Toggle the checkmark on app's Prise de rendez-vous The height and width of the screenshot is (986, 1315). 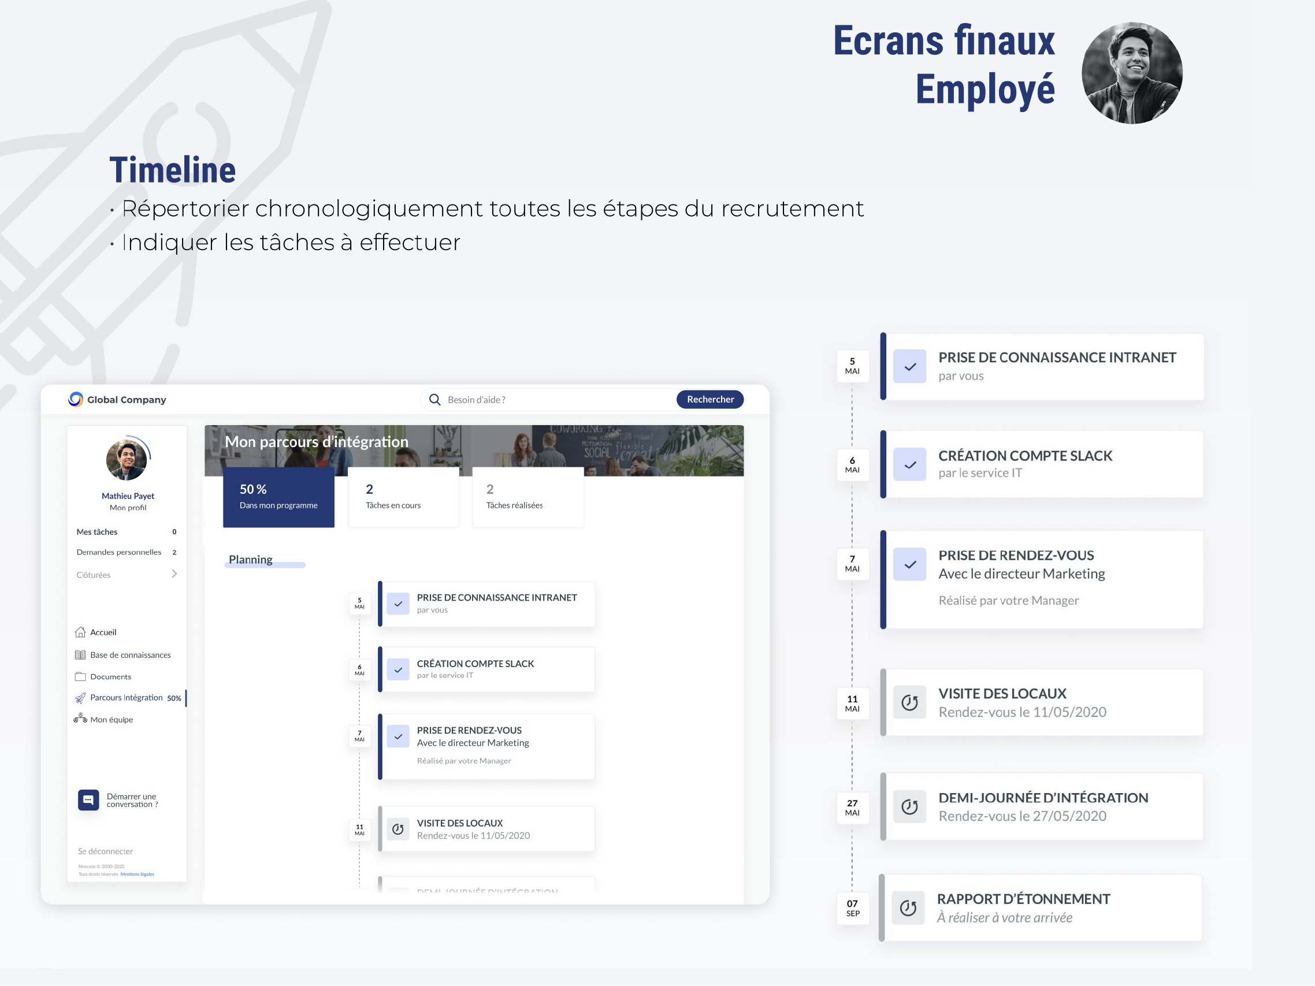click(398, 736)
